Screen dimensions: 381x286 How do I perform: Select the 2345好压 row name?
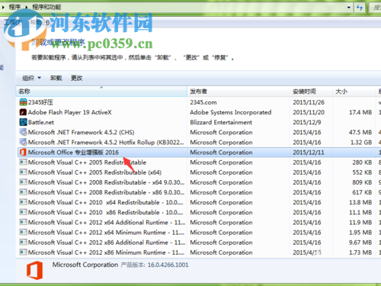pos(40,102)
